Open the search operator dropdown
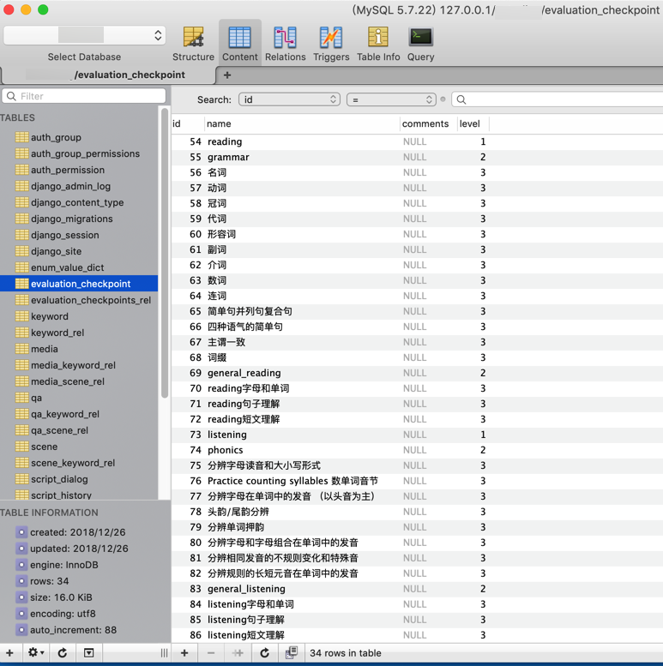The width and height of the screenshot is (663, 666). pyautogui.click(x=391, y=99)
